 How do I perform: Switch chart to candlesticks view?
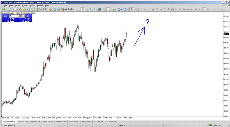point(83,9)
